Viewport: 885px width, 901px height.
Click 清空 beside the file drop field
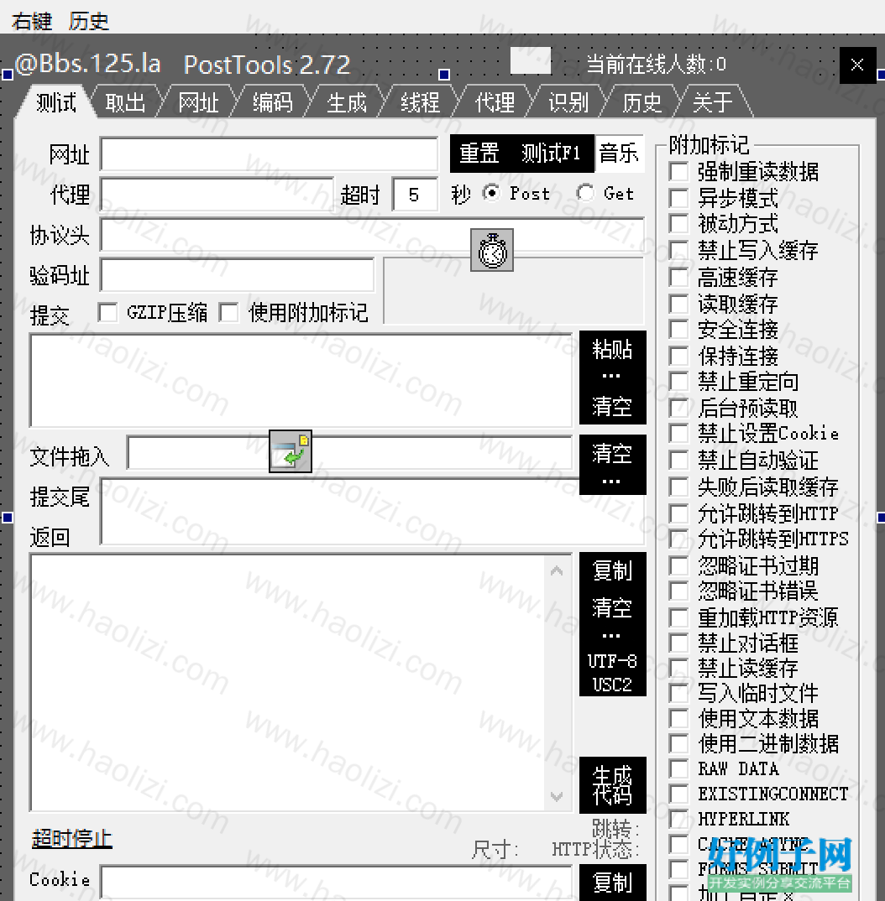coord(612,454)
